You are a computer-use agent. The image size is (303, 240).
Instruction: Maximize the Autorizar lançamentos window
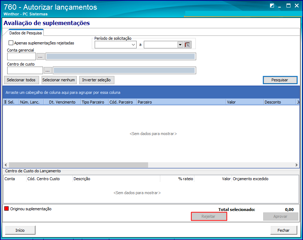click(x=288, y=6)
